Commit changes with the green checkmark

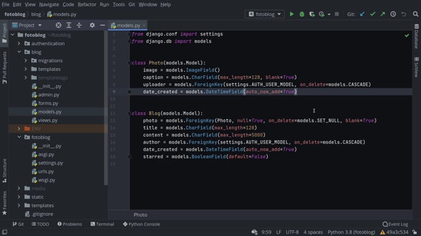[373, 14]
